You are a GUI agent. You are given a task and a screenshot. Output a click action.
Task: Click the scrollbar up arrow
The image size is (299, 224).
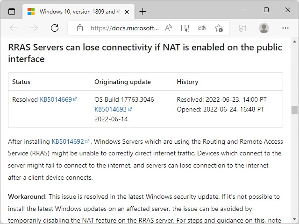coord(294,42)
